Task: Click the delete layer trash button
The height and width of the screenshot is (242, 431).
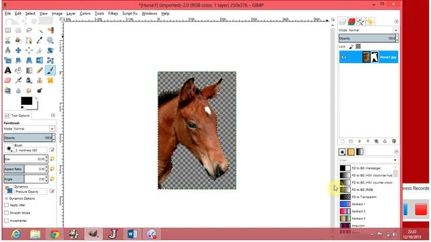Action: [394, 141]
